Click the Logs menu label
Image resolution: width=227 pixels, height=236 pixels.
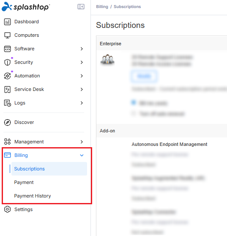(20, 103)
